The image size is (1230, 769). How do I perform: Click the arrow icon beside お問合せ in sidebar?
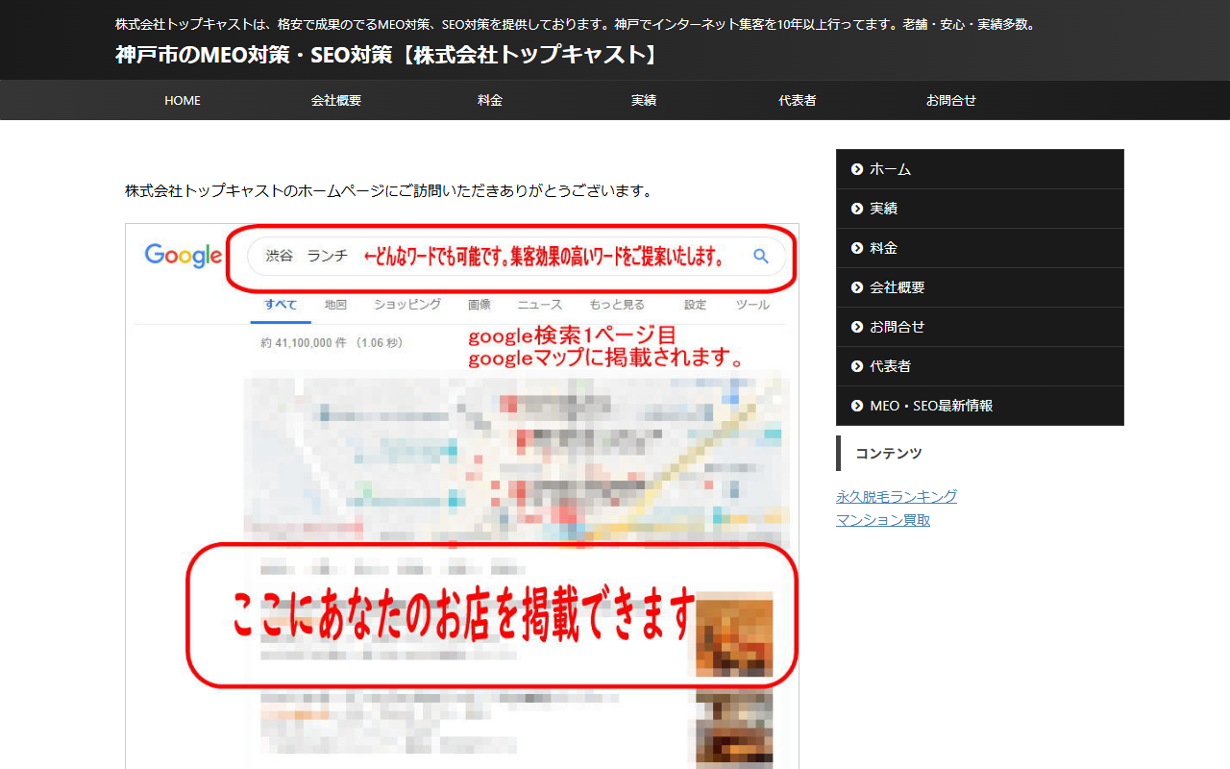click(x=857, y=327)
